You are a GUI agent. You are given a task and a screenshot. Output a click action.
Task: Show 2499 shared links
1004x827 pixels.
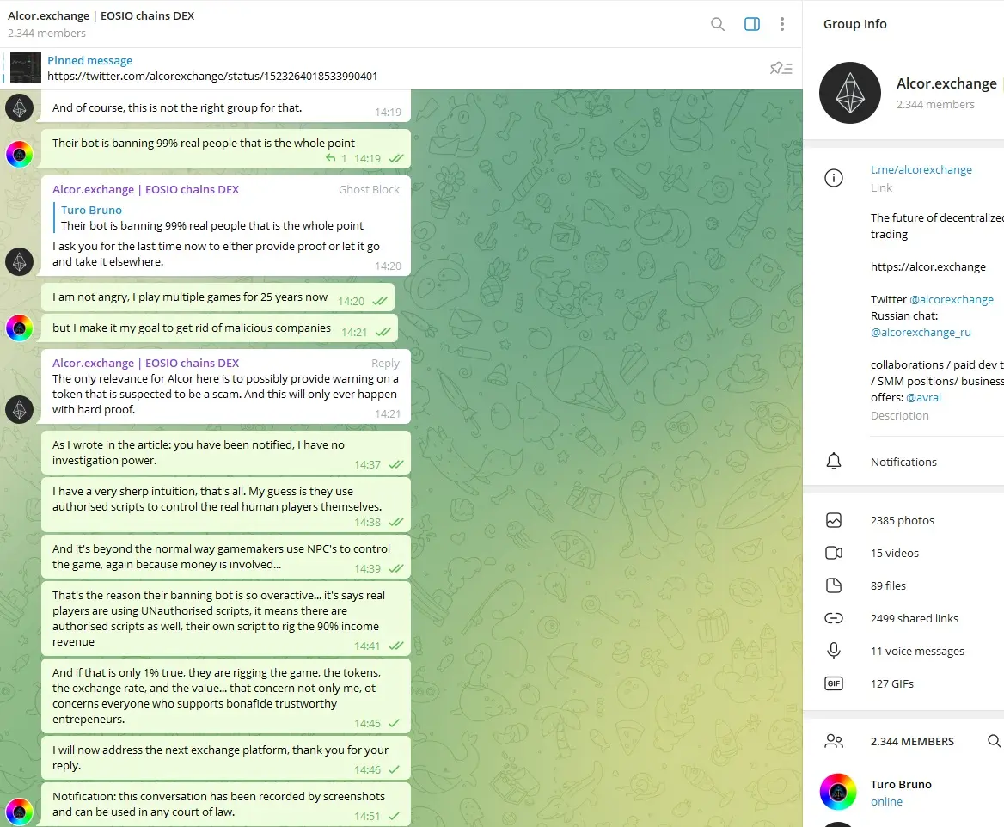coord(915,618)
